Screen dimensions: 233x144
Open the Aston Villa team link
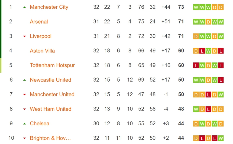pyautogui.click(x=42, y=51)
